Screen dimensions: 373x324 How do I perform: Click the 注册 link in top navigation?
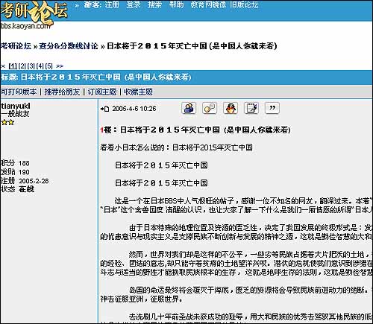pyautogui.click(x=112, y=4)
